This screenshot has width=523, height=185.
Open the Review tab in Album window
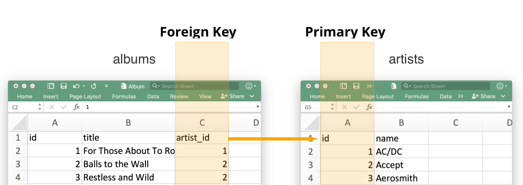[179, 96]
